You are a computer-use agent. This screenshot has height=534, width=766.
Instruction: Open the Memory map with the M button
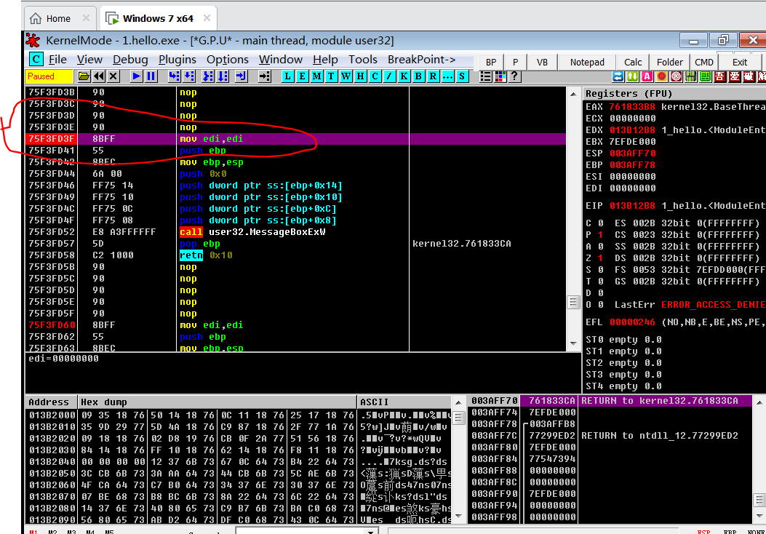(x=317, y=76)
